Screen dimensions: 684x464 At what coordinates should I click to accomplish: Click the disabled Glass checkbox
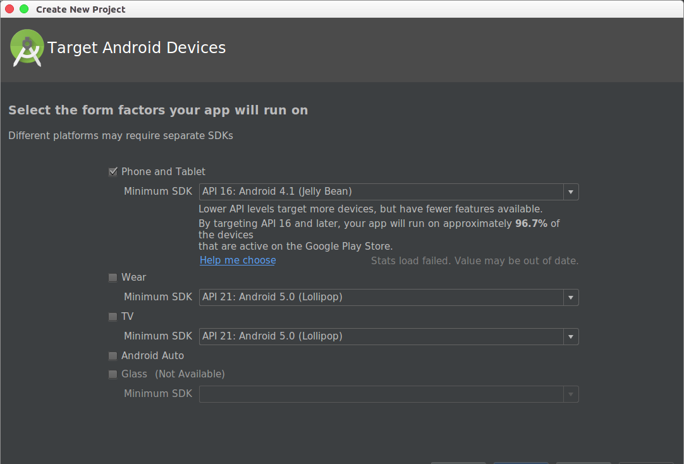113,374
